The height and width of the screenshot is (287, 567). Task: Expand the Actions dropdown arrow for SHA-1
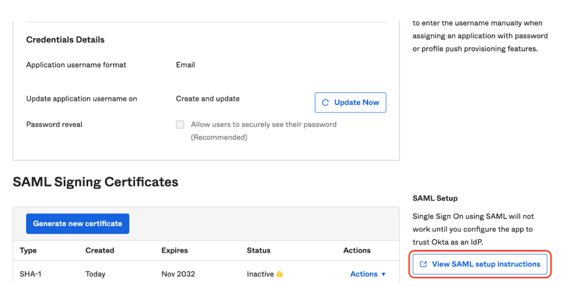(383, 274)
